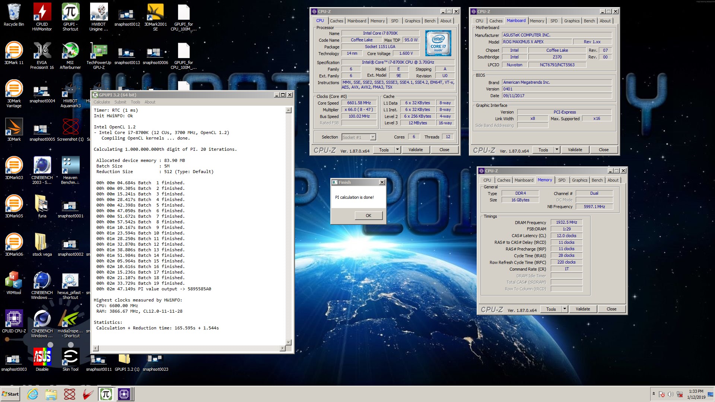Open nvidiaInspector Shortcut icon
The width and height of the screenshot is (715, 402).
pyautogui.click(x=70, y=324)
